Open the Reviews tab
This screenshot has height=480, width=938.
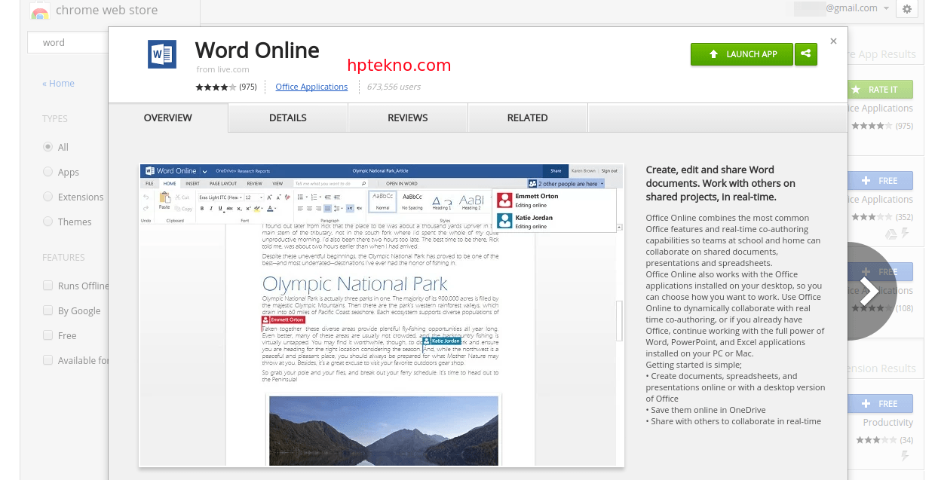pos(408,118)
